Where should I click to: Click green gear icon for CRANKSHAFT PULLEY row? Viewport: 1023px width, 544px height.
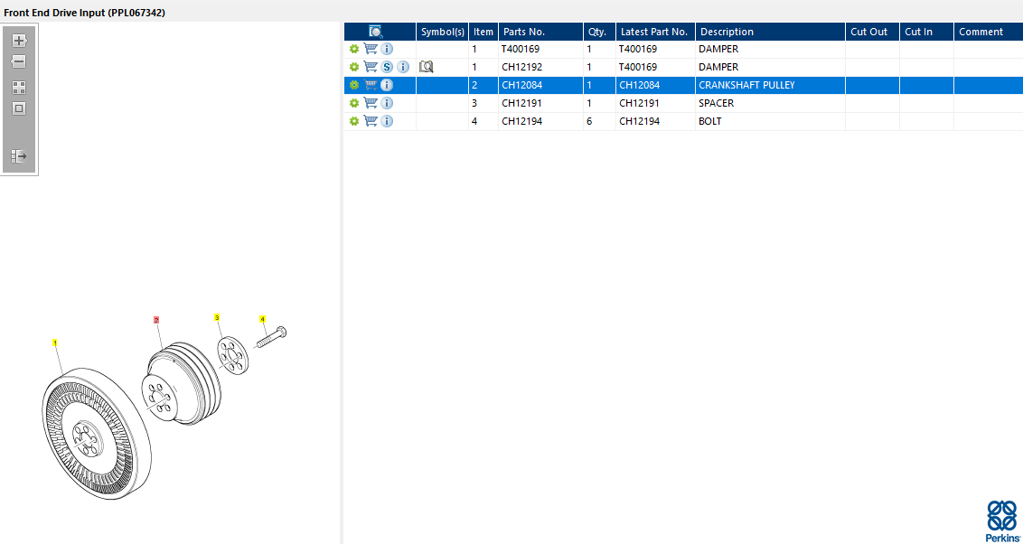354,85
